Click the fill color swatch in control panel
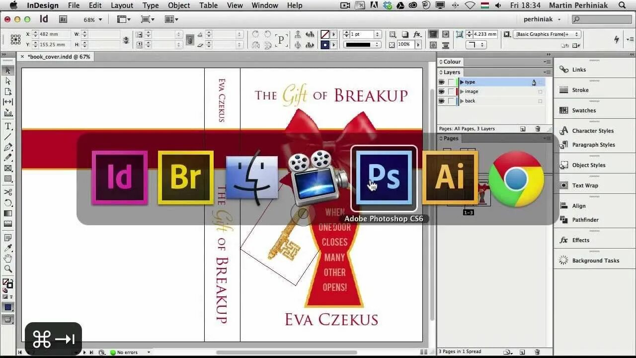Viewport: 636px width, 358px height. click(x=325, y=34)
